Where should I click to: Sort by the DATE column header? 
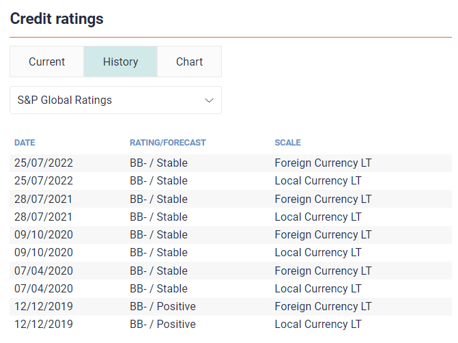tap(25, 143)
